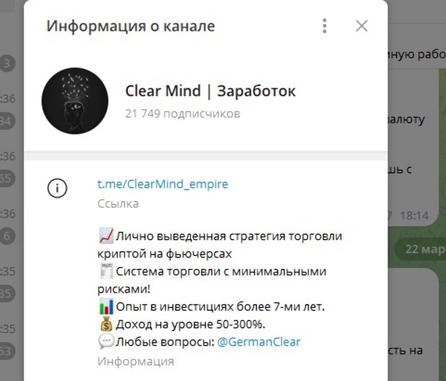Close the channel info dialog
Screen dimensions: 446x381
pos(362,26)
